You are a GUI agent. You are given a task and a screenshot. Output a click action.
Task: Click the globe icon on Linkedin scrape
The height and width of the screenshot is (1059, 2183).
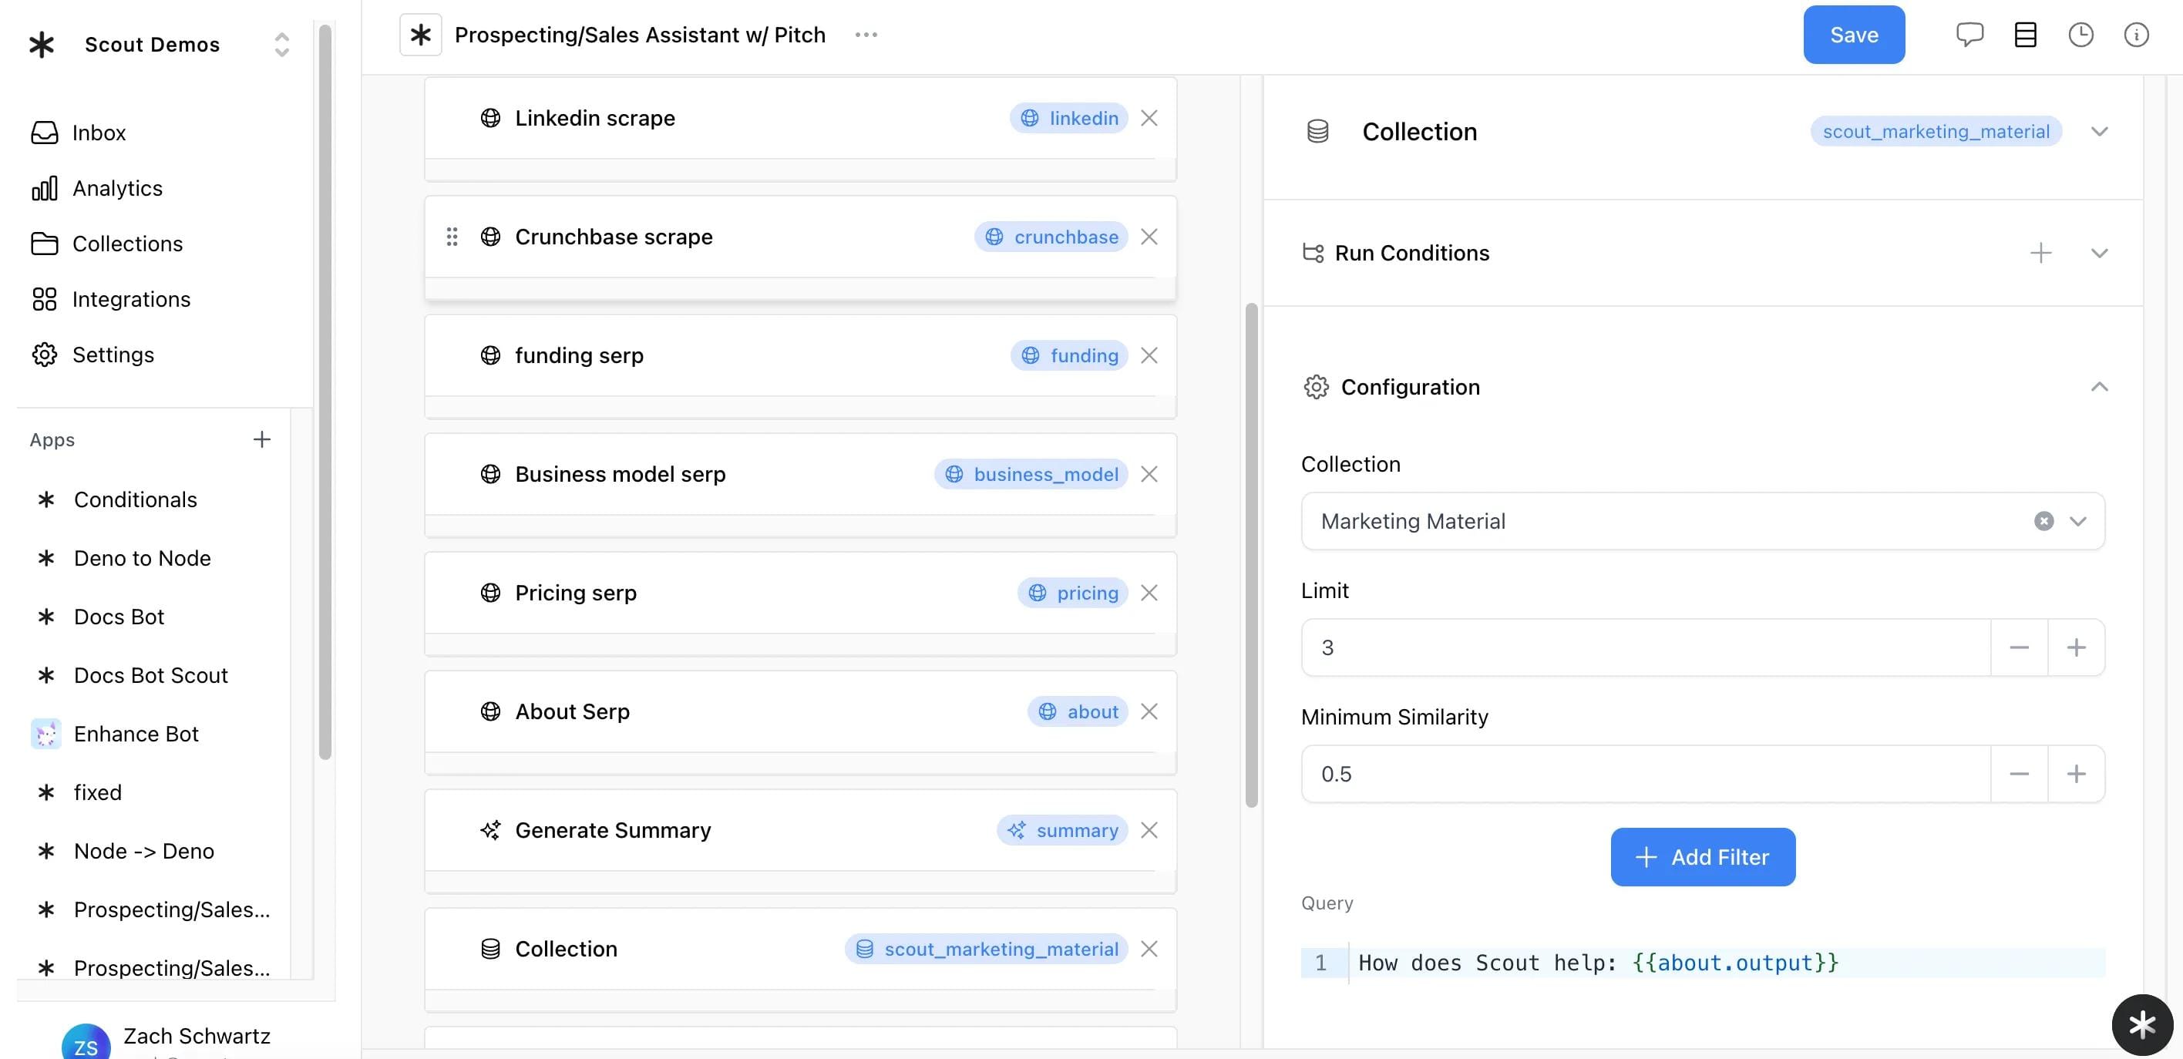(489, 118)
